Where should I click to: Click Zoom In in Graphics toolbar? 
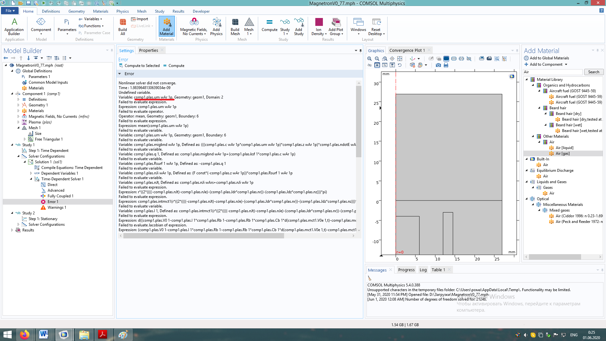tap(370, 59)
